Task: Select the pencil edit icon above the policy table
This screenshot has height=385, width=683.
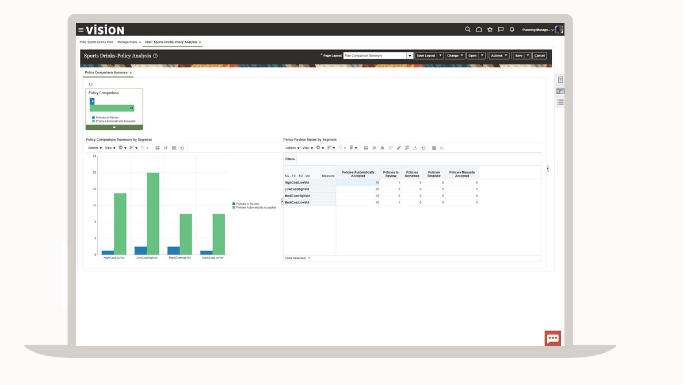Action: 398,148
